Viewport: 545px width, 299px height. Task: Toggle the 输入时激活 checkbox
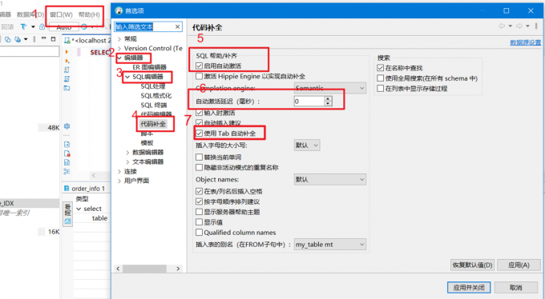point(199,113)
